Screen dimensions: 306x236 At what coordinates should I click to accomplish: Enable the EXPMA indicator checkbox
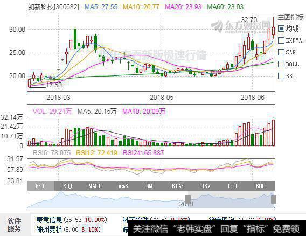281,40
